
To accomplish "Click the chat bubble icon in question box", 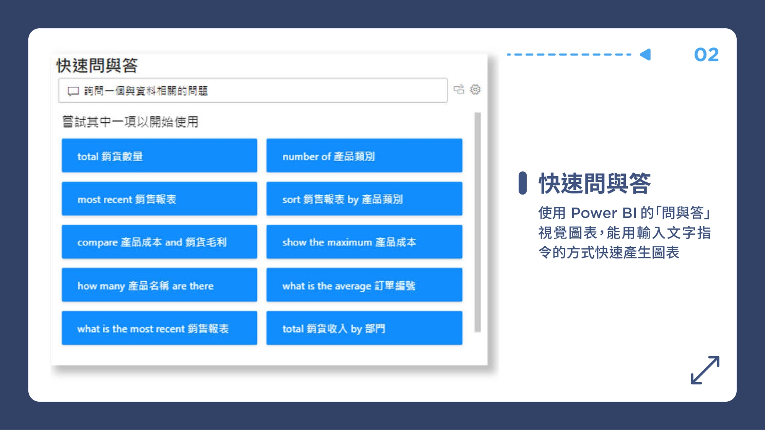I will pyautogui.click(x=73, y=91).
